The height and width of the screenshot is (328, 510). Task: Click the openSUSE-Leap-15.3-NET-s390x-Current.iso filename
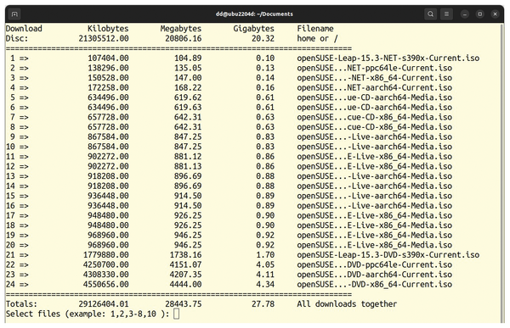388,58
